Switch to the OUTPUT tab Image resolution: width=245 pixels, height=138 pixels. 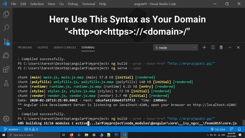click(42, 48)
